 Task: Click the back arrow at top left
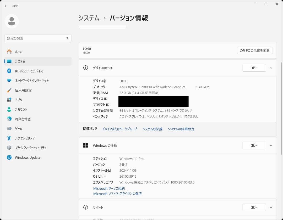tap(6, 6)
